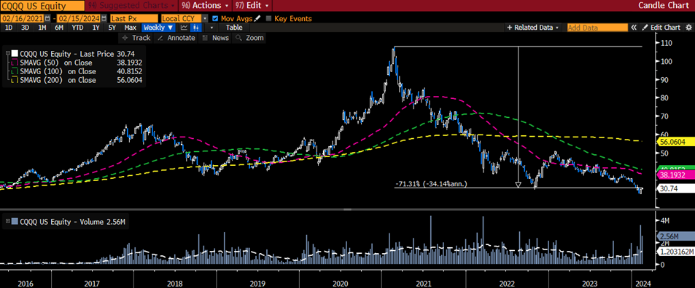Screen dimensions: 695x288
Task: Open the chart News overlay
Action: pos(216,38)
